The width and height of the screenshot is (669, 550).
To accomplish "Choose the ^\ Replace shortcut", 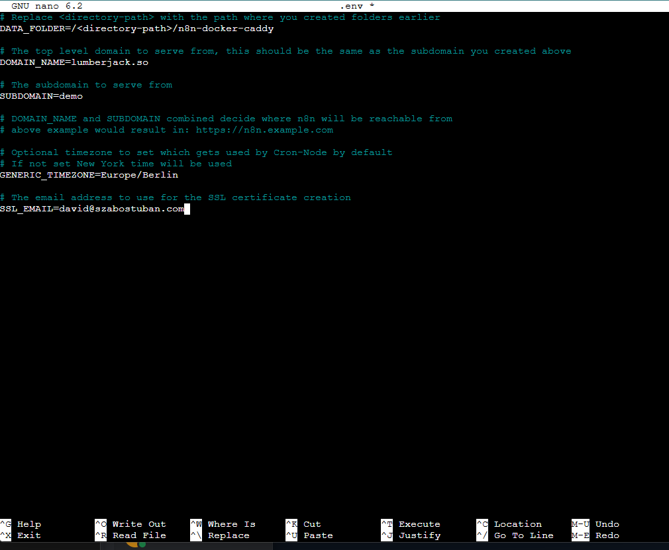I will [x=220, y=535].
